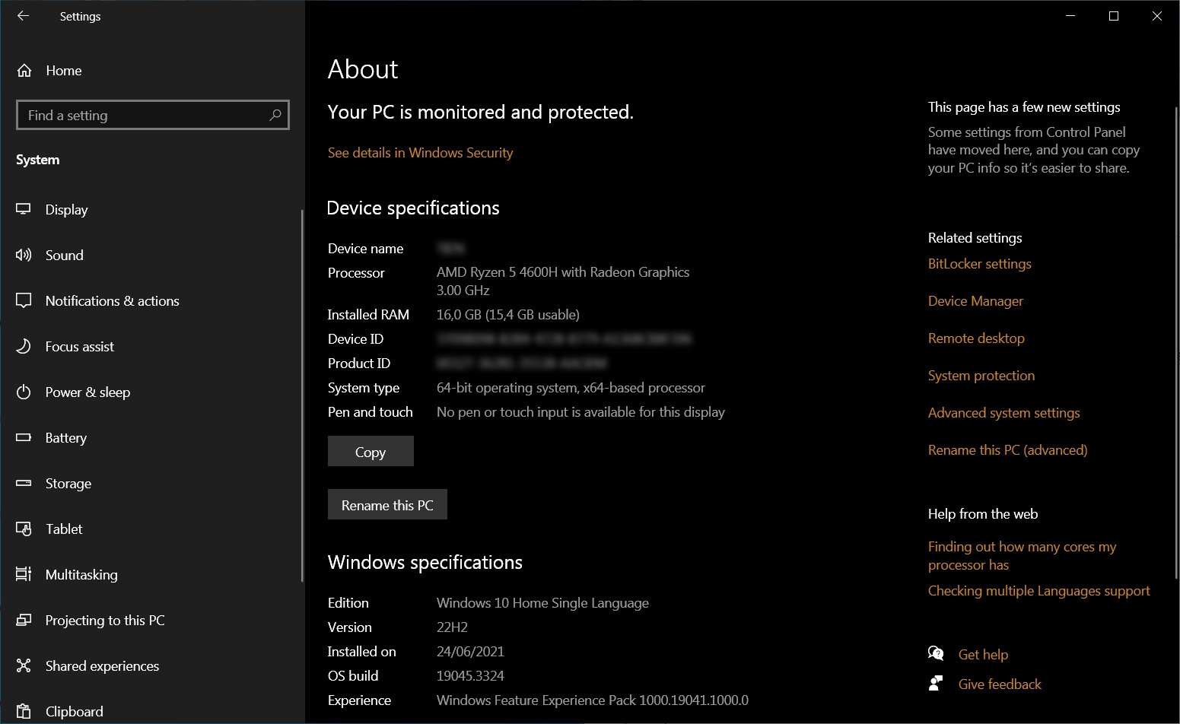Click the Sound speaker icon
Viewport: 1180px width, 724px height.
[24, 255]
